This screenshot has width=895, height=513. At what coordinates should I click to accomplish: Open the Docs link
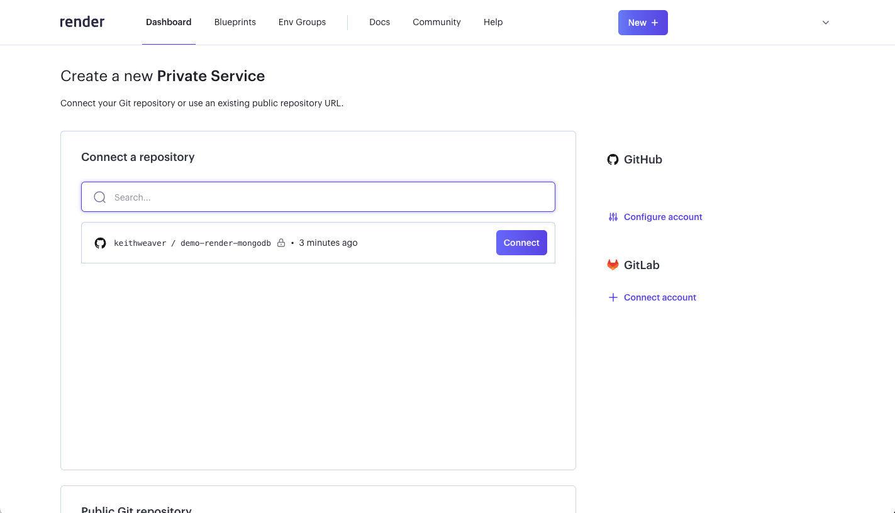379,22
